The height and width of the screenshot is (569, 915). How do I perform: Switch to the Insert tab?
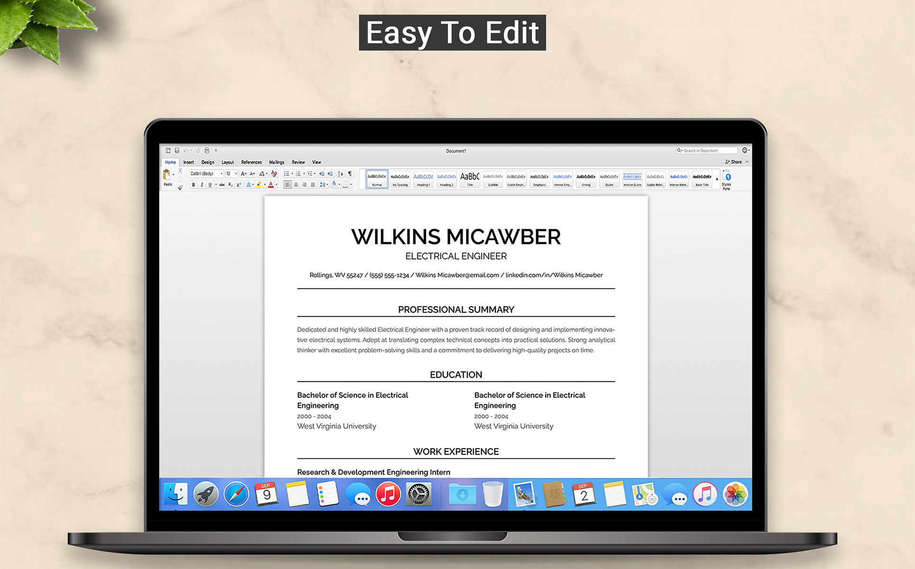pyautogui.click(x=188, y=162)
